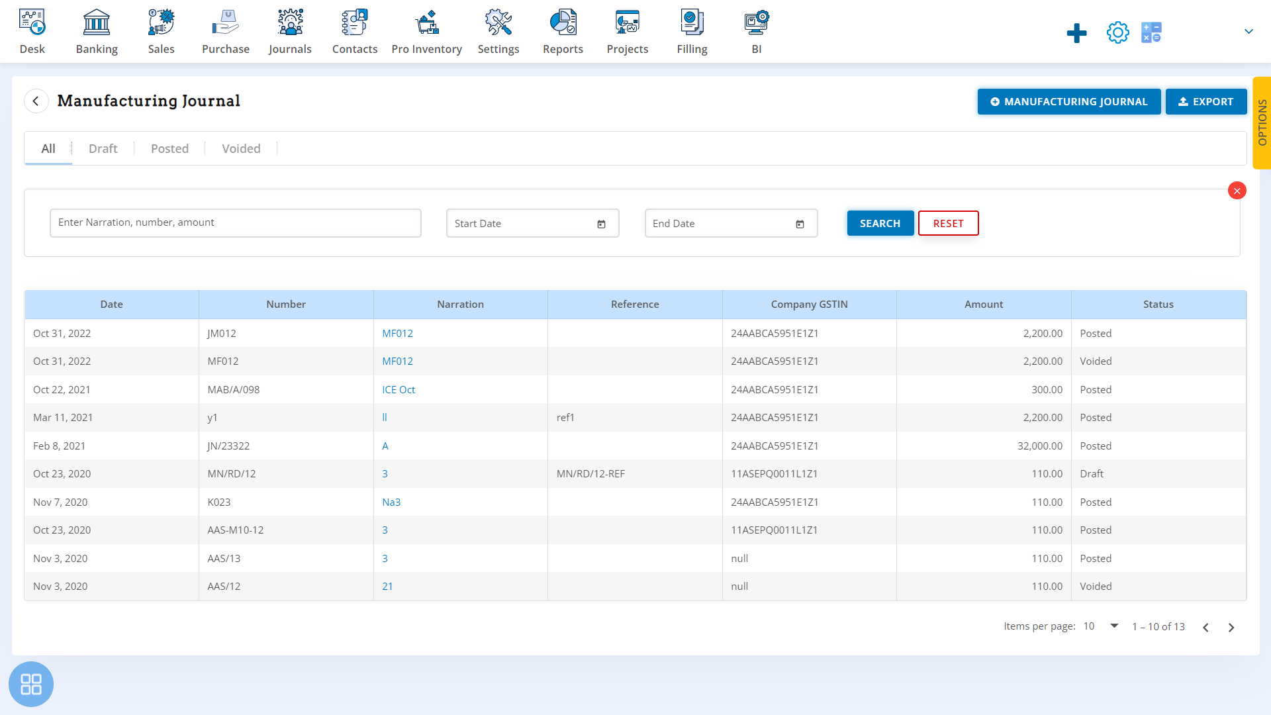Screen dimensions: 1271x715
Task: Click the RESET button
Action: (948, 223)
